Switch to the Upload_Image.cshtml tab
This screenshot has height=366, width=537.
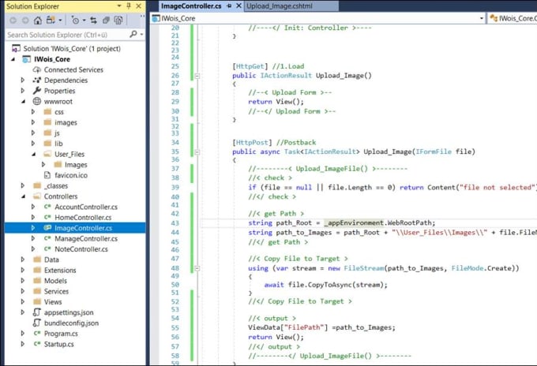pos(280,6)
